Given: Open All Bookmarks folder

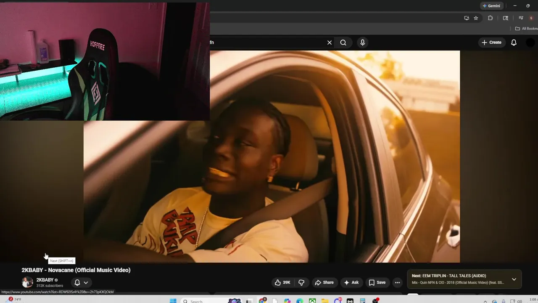Looking at the screenshot, I should (x=526, y=29).
